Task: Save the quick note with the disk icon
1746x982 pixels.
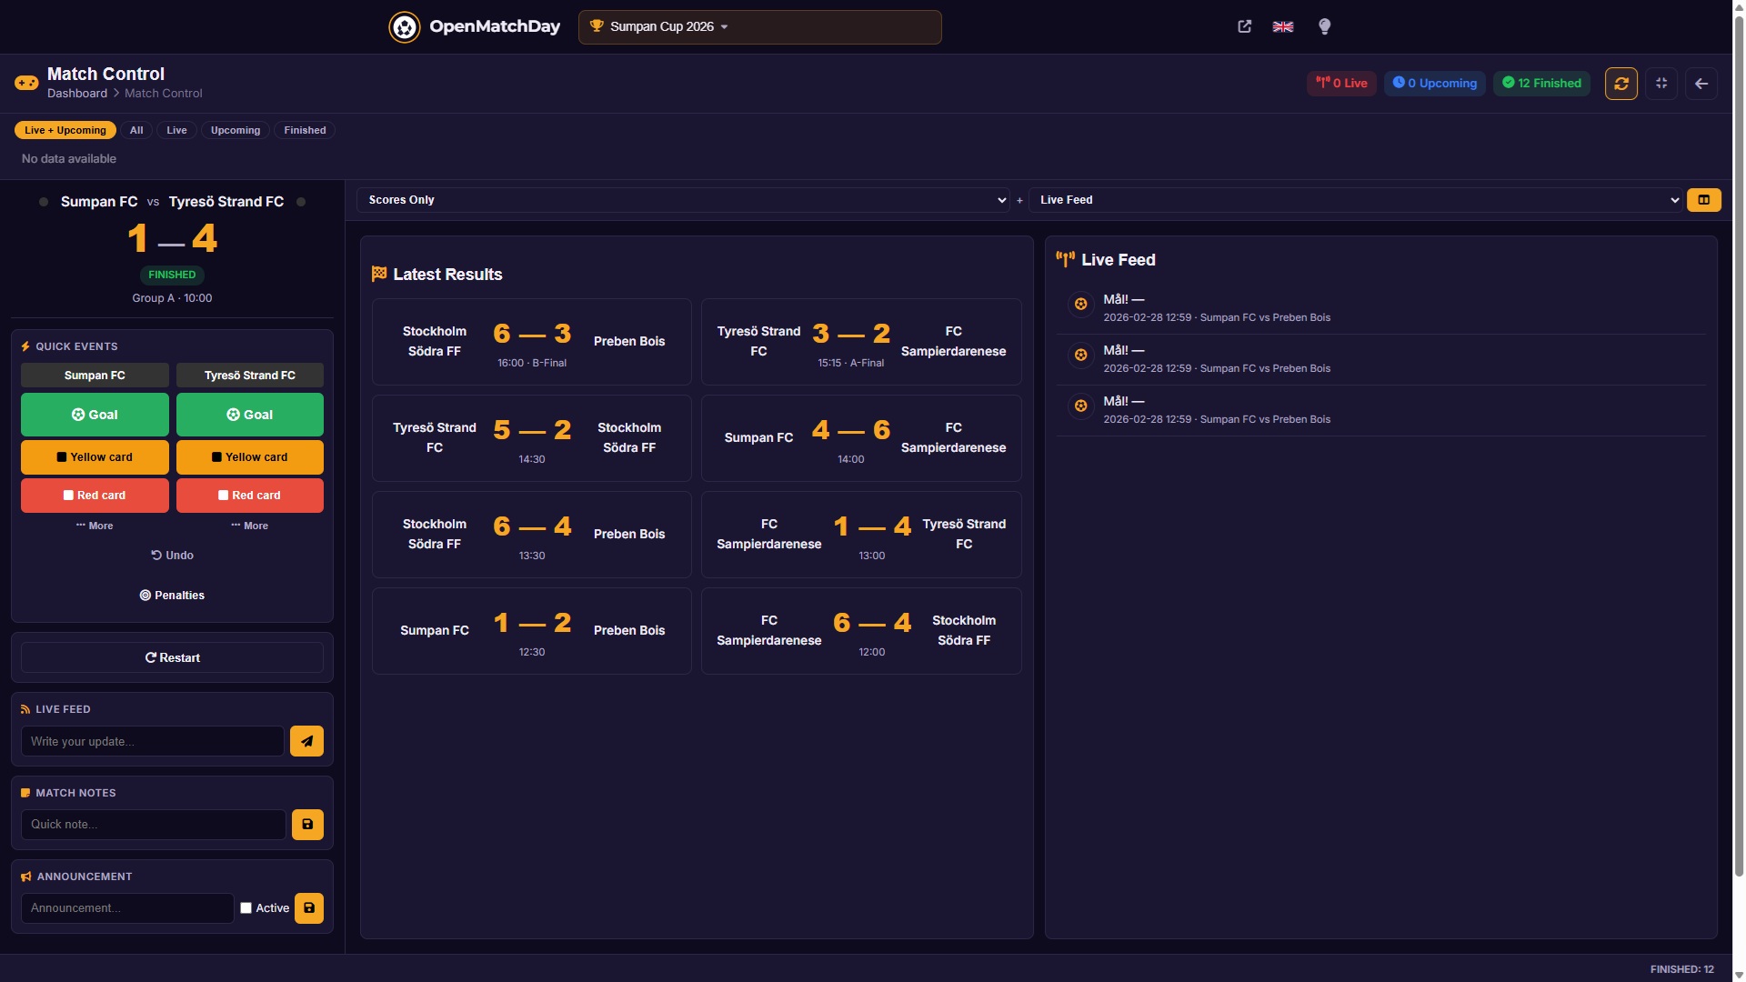Action: tap(307, 824)
